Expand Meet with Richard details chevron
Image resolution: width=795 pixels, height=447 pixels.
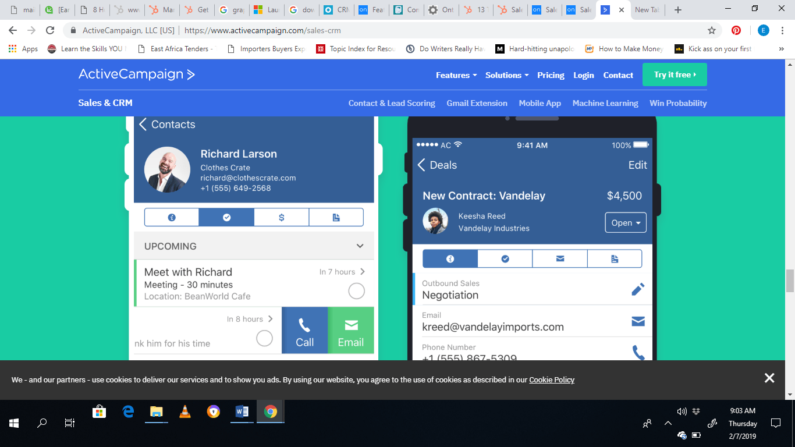pyautogui.click(x=363, y=272)
